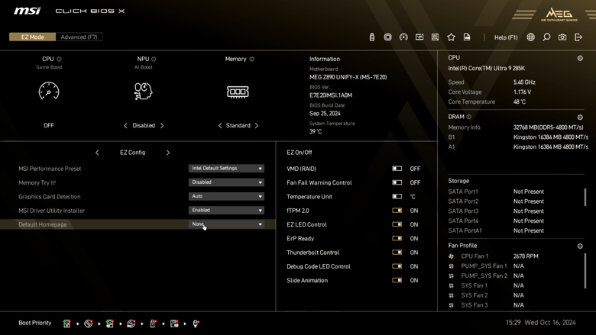
Task: Open Help (F1)
Action: 506,37
